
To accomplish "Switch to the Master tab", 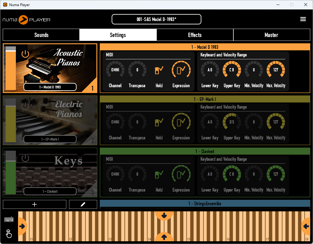I will 272,35.
